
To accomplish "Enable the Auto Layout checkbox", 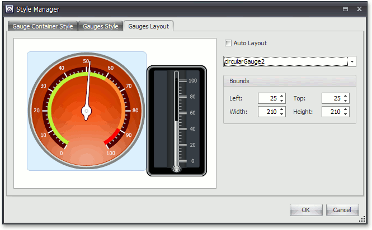I will [x=228, y=43].
